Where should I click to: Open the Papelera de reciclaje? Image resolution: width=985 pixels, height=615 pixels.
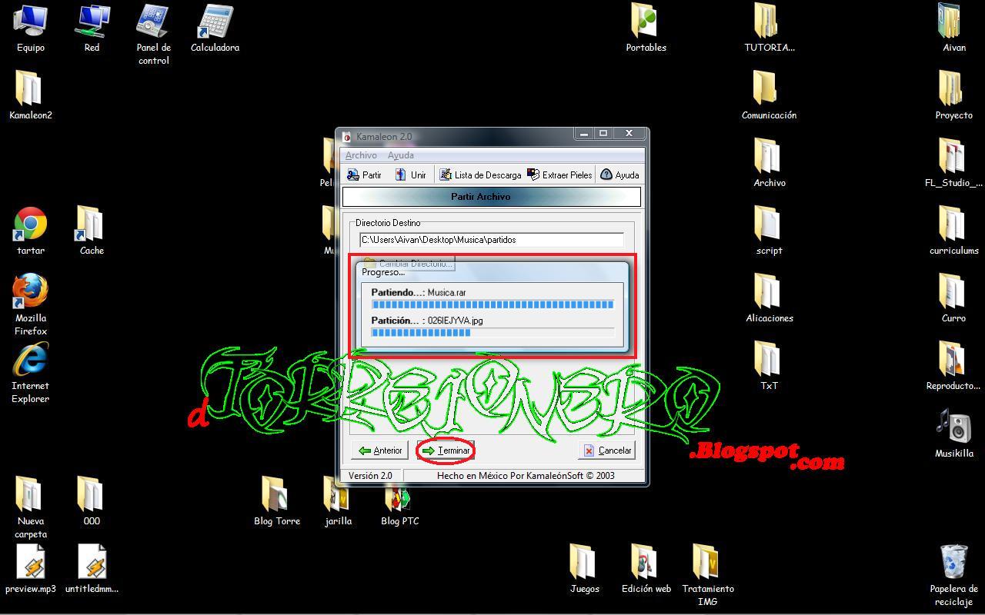tap(953, 575)
